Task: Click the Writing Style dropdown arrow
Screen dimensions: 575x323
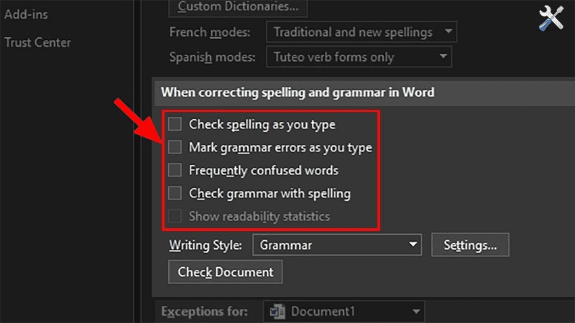Action: click(x=413, y=245)
